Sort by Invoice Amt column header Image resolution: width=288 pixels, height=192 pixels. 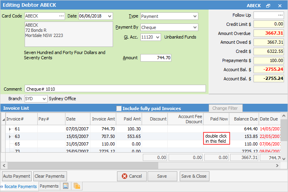pyautogui.click(x=103, y=119)
